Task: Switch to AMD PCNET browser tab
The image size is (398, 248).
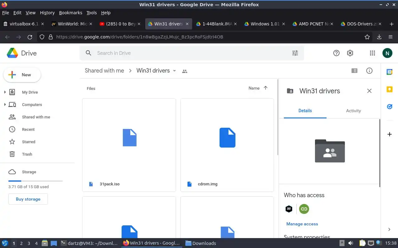Action: point(313,24)
